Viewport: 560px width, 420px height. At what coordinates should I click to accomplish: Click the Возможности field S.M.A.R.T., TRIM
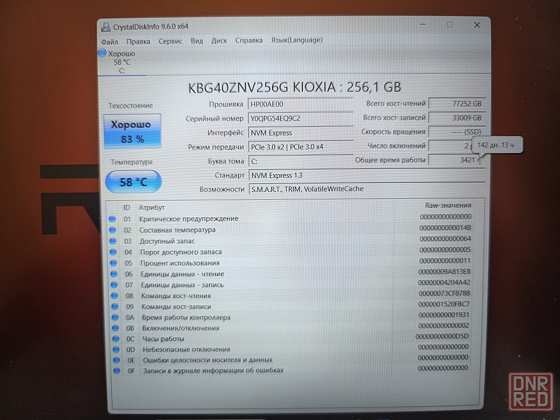click(x=366, y=189)
